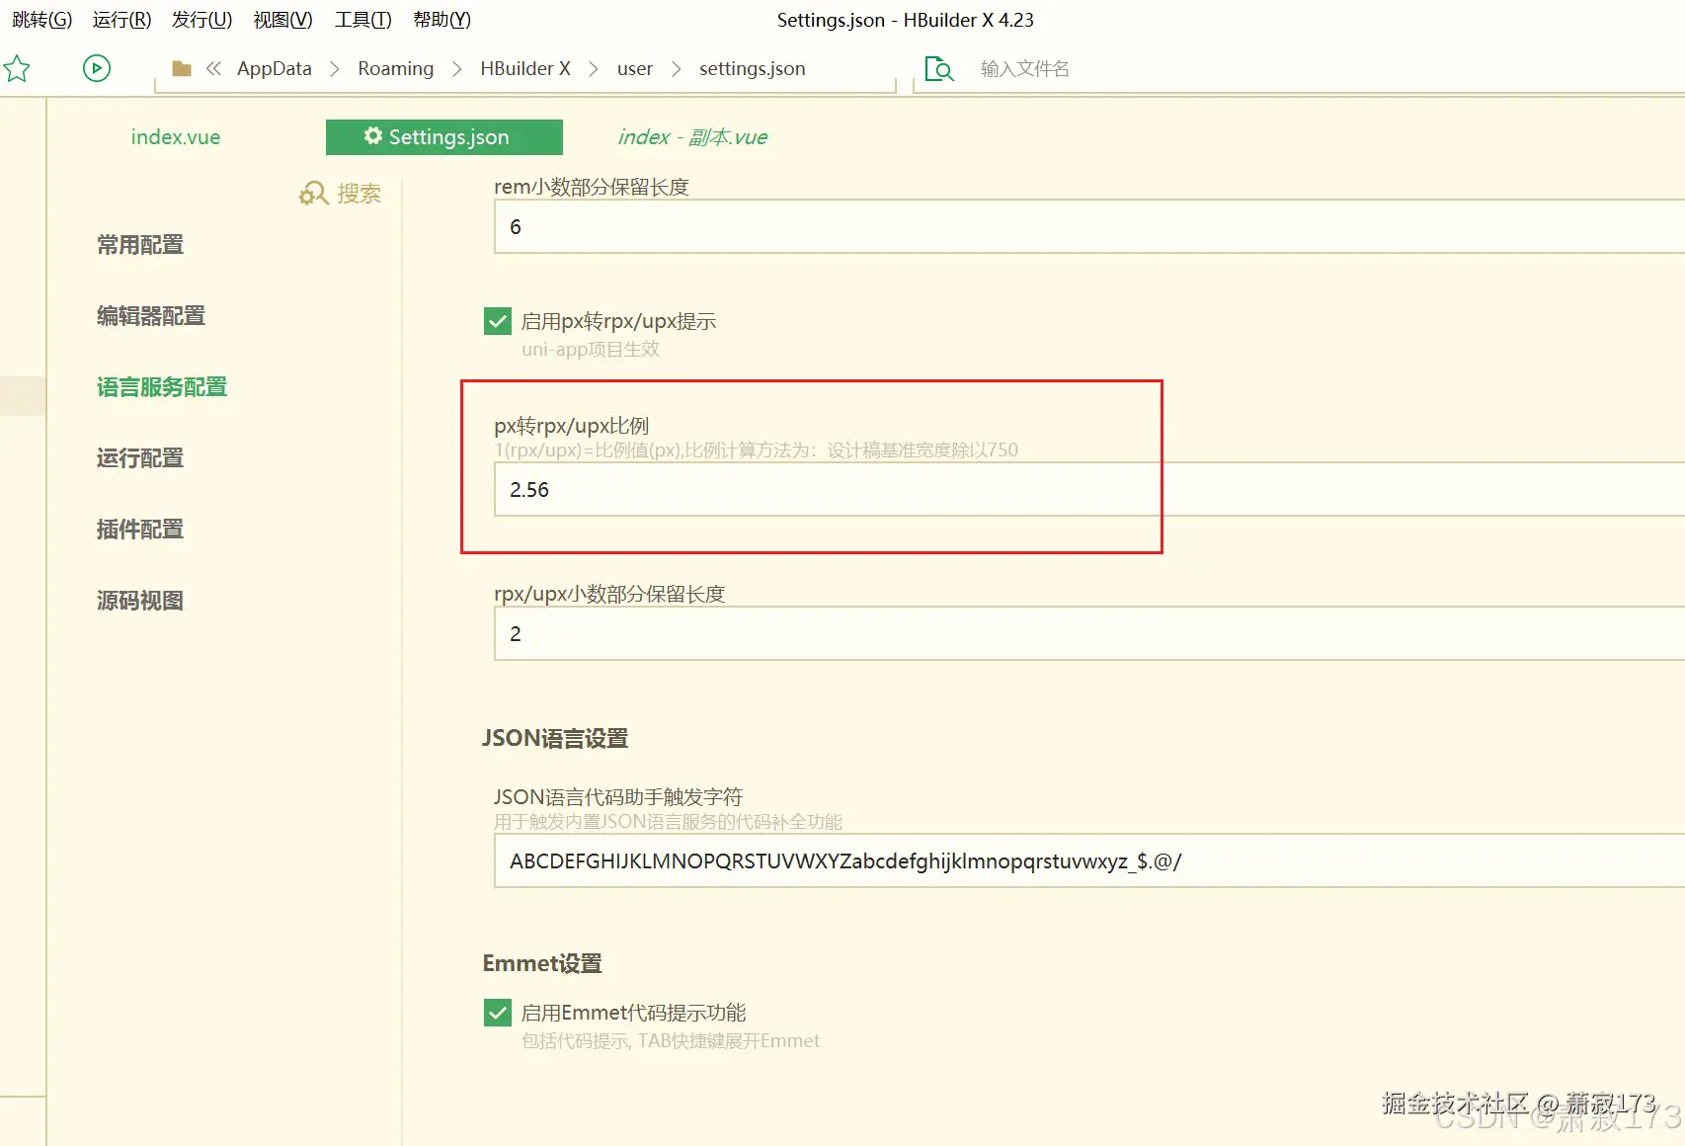Expand hidden breadcrumb path with double chevron
The height and width of the screenshot is (1146, 1685).
pyautogui.click(x=213, y=68)
